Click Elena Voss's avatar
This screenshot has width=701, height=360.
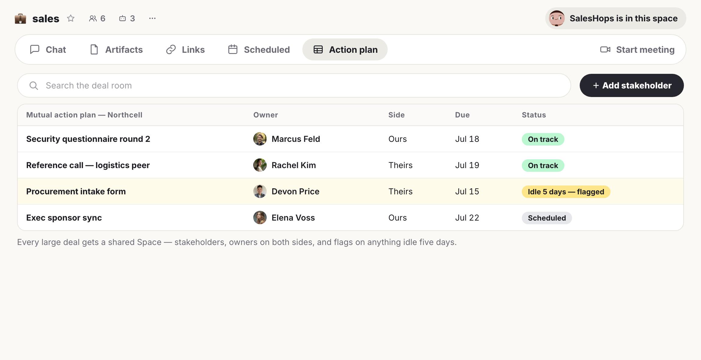tap(260, 218)
